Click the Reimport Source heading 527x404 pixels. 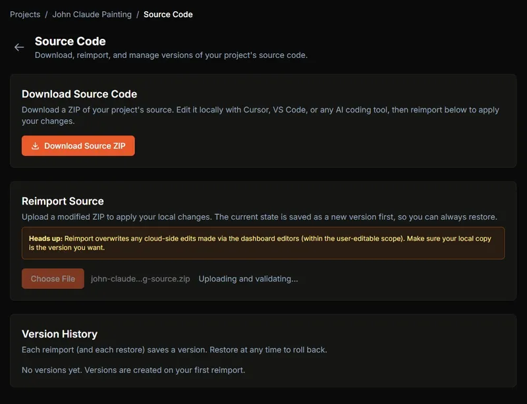click(x=63, y=201)
